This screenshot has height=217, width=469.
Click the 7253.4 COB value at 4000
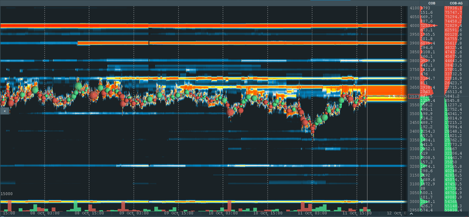click(x=428, y=26)
